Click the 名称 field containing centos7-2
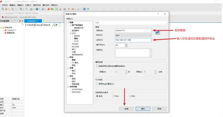 pos(133,30)
